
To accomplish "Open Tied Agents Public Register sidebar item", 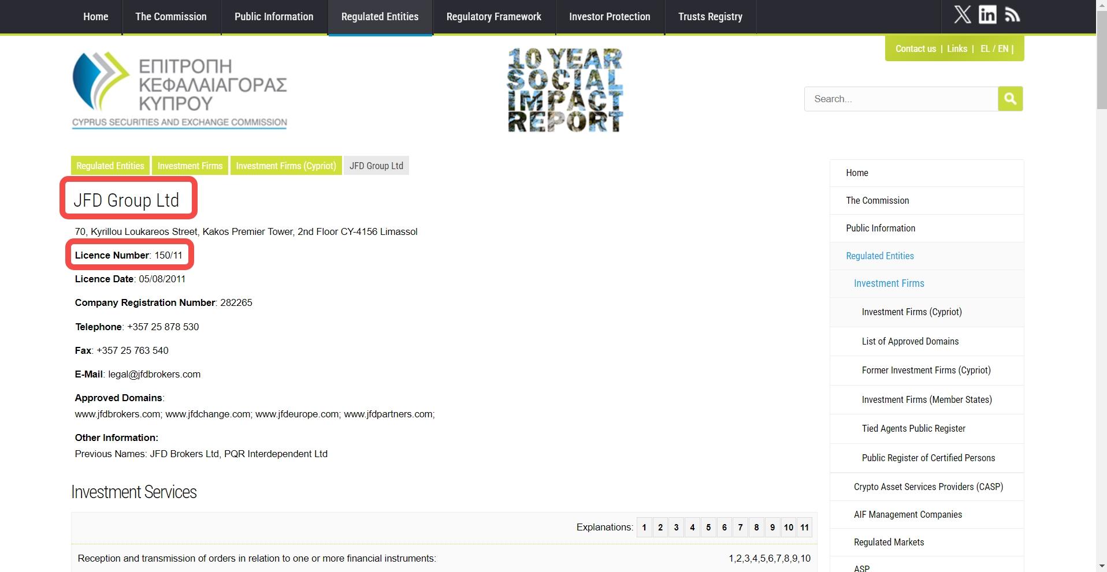I will tap(927, 428).
